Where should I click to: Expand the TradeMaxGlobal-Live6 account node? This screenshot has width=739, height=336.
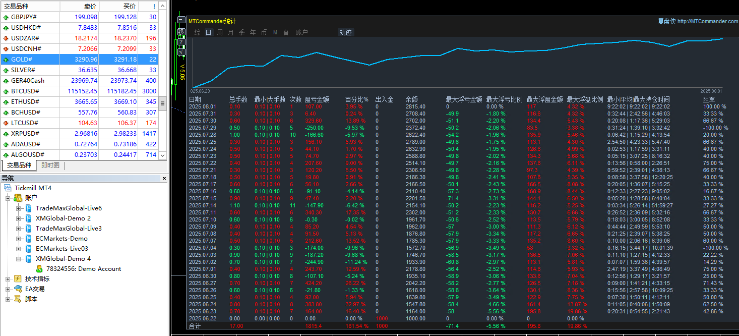point(19,208)
